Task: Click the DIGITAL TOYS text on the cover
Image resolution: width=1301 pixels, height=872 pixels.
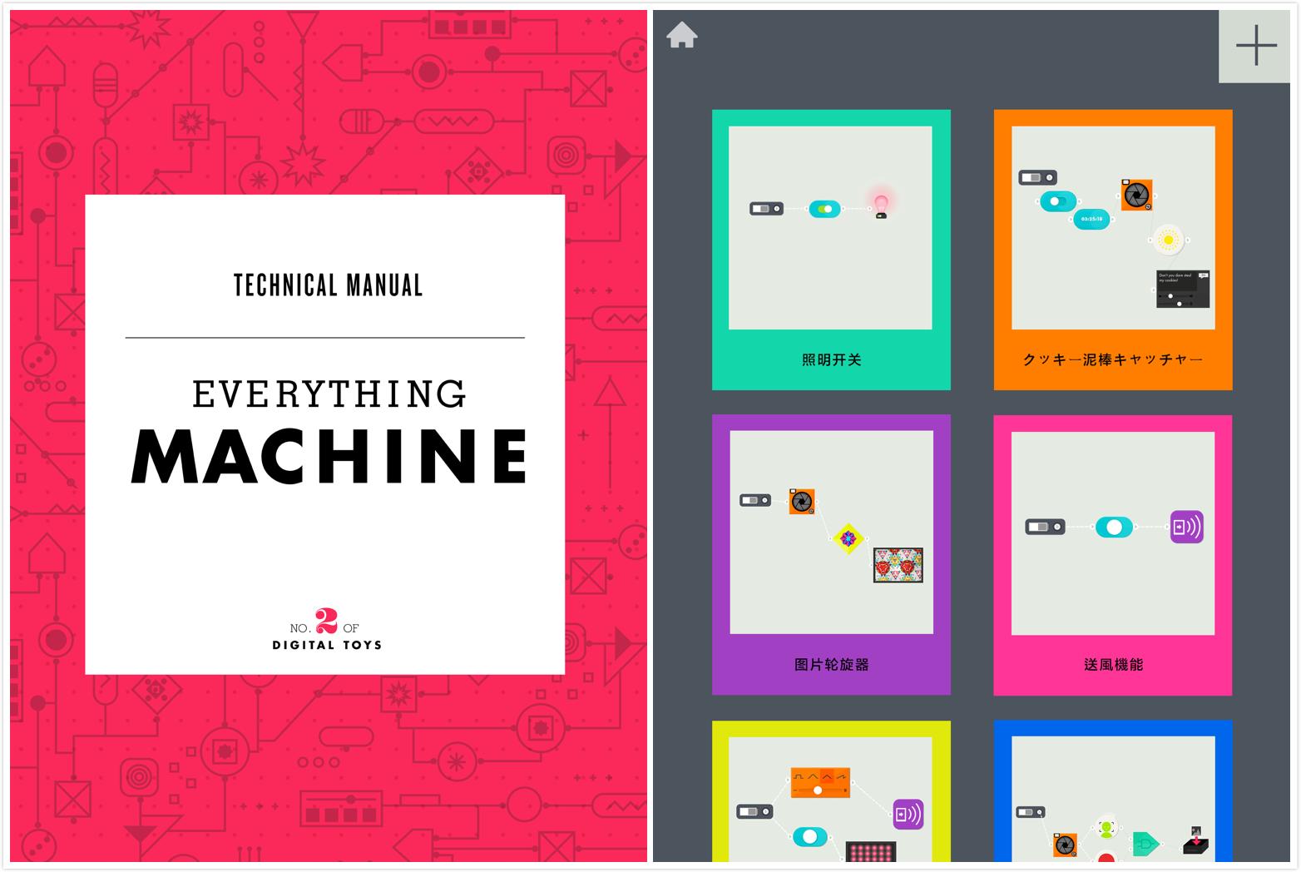Action: [327, 645]
